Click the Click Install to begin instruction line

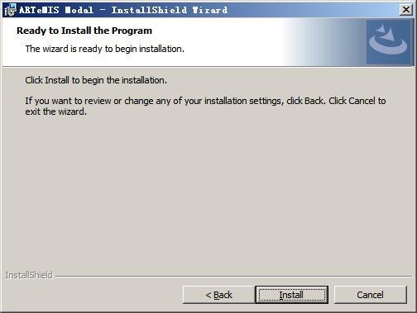click(96, 80)
